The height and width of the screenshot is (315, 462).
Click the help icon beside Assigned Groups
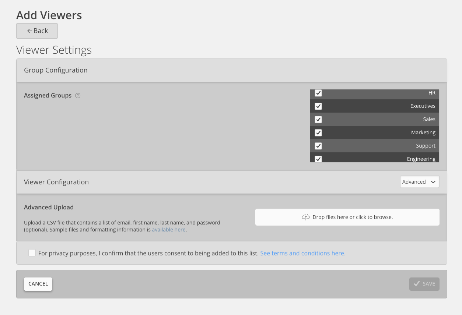tap(78, 96)
